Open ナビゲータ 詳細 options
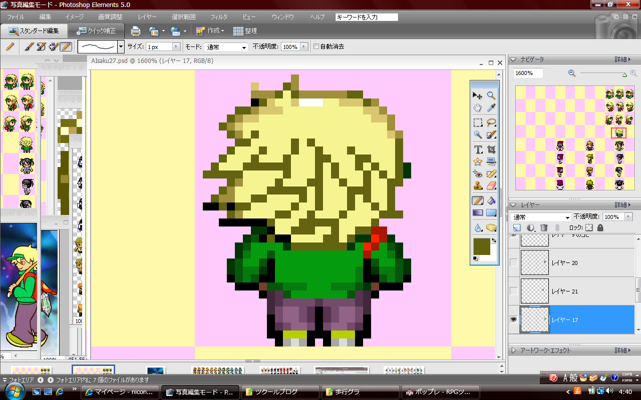Screen dimensions: 641x400 point(623,59)
